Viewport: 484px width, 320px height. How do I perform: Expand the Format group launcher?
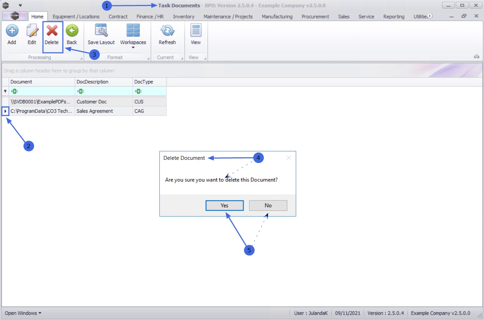[148, 58]
